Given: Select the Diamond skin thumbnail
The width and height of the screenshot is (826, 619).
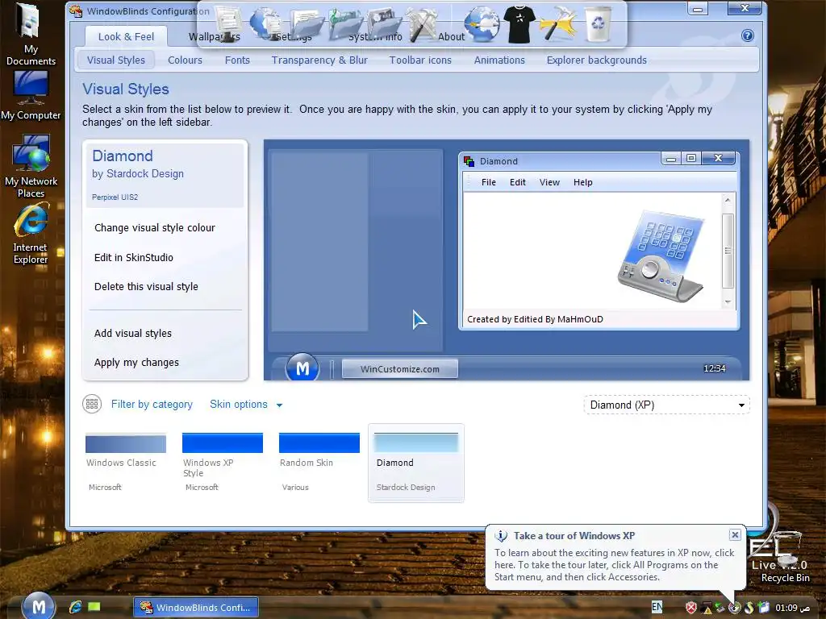Looking at the screenshot, I should [415, 463].
